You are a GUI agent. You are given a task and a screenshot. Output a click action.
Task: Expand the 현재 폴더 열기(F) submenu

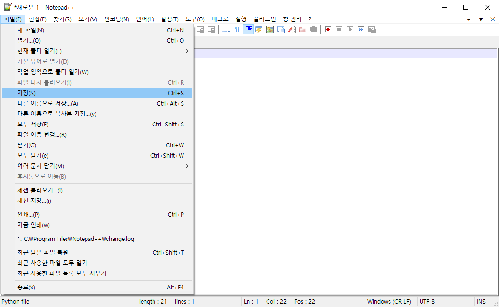pyautogui.click(x=97, y=51)
